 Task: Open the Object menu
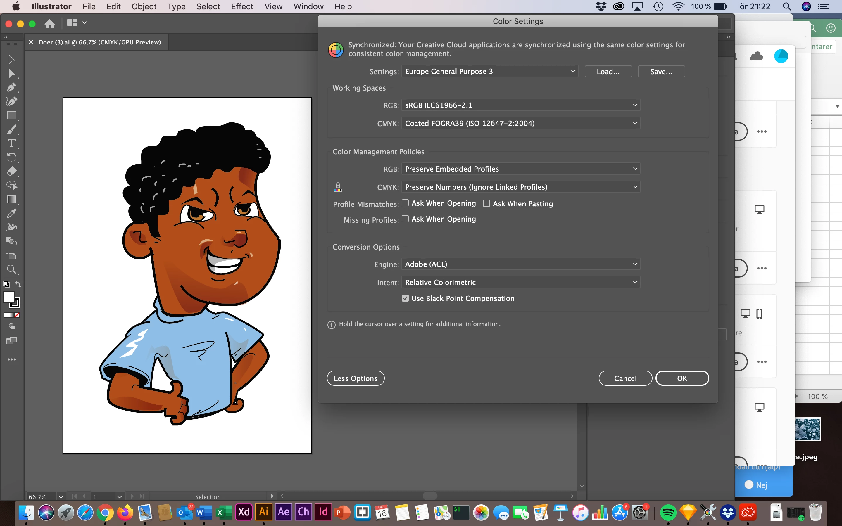(144, 7)
